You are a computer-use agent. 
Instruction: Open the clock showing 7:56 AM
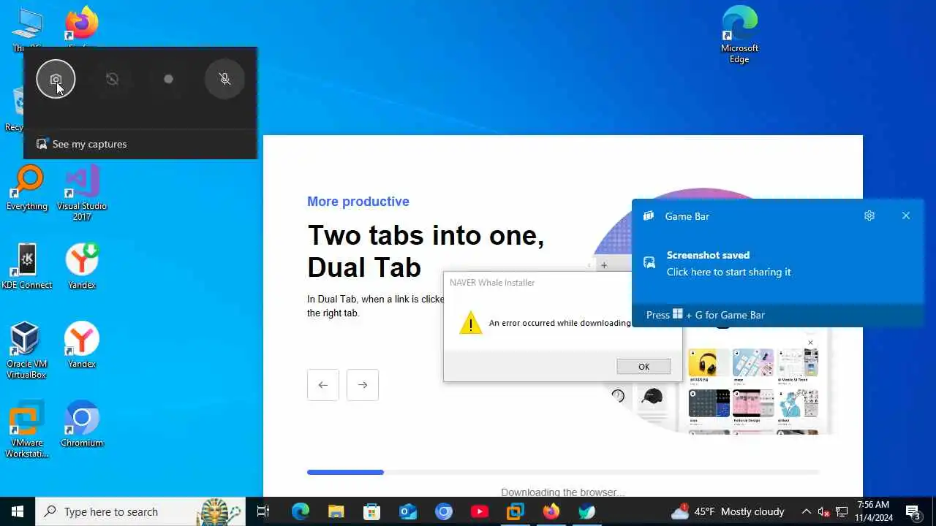click(x=873, y=511)
